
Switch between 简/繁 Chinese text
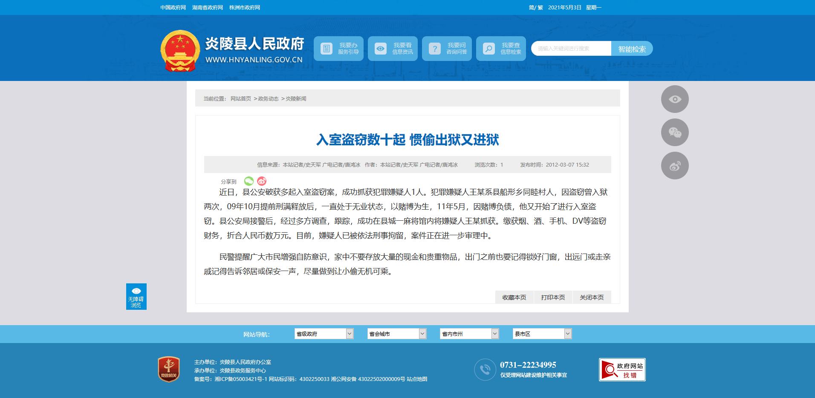pos(535,8)
